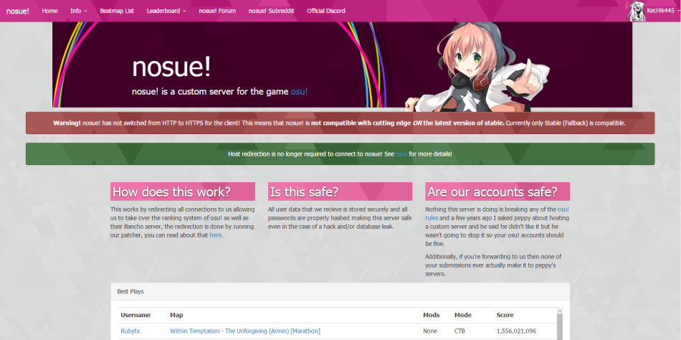Image resolution: width=681 pixels, height=340 pixels.
Task: Open the Official Discord link
Action: (326, 11)
